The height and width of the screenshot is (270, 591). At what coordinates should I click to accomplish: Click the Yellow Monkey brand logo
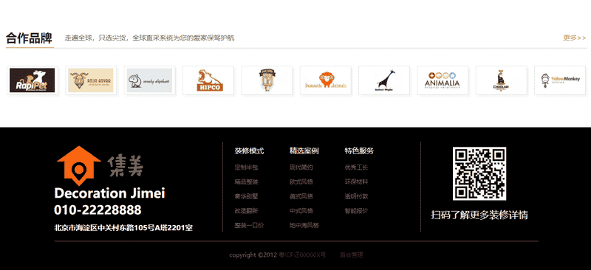(560, 80)
